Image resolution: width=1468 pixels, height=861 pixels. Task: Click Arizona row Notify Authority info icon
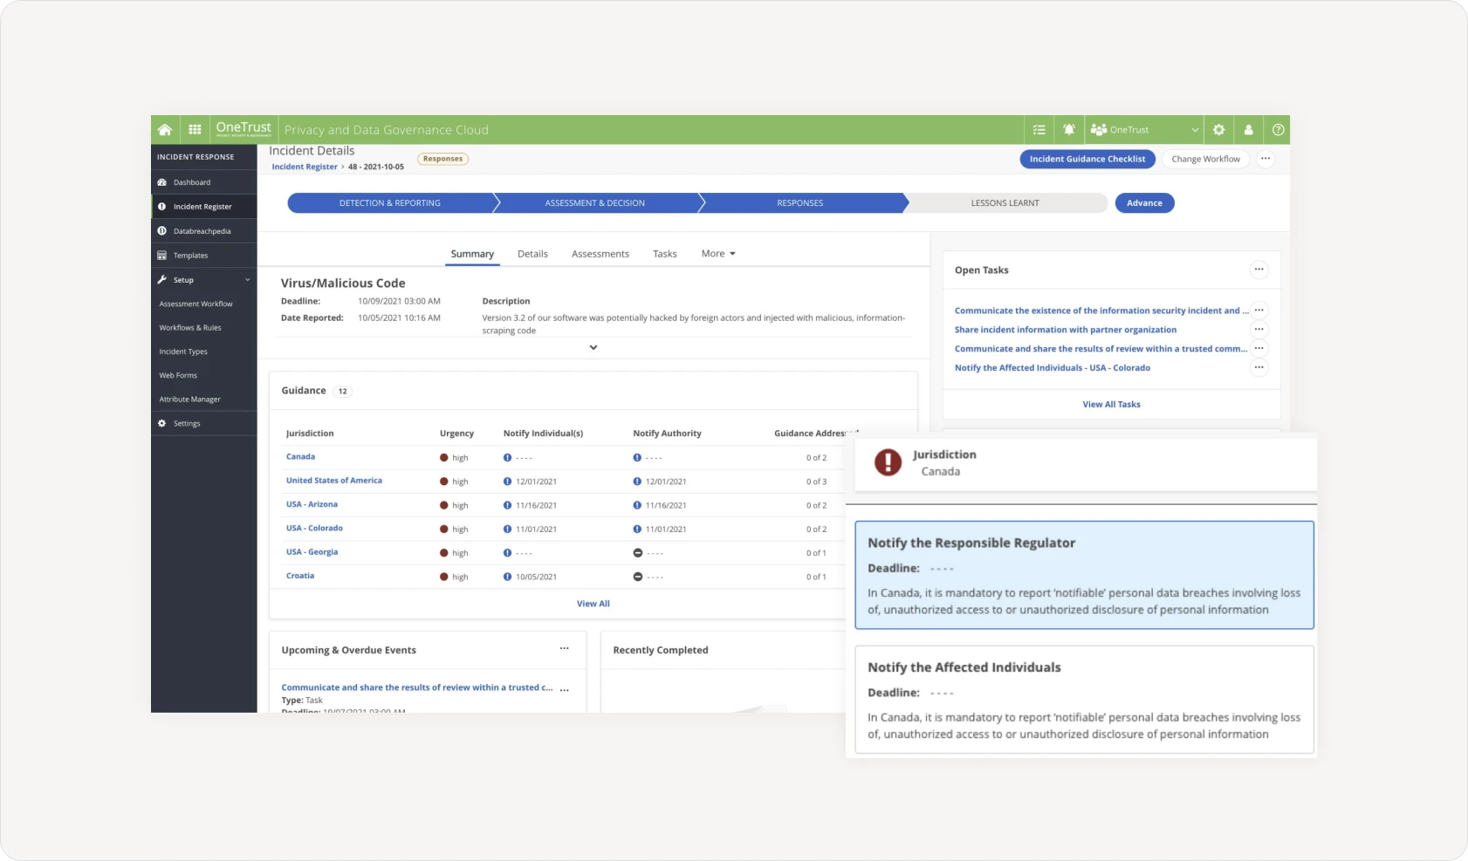(637, 505)
